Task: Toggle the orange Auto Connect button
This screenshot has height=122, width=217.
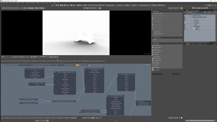Action: tap(153, 70)
